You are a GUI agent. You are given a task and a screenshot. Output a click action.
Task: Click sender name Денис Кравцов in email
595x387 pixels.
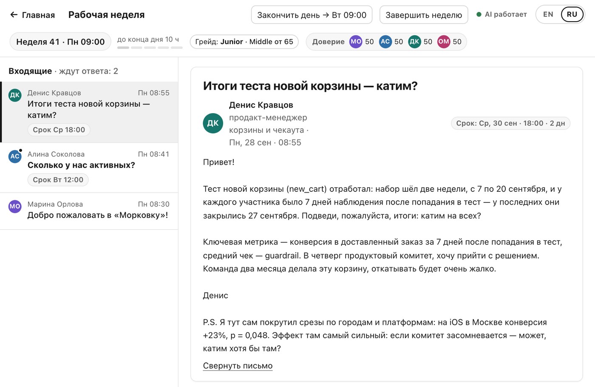tap(261, 105)
